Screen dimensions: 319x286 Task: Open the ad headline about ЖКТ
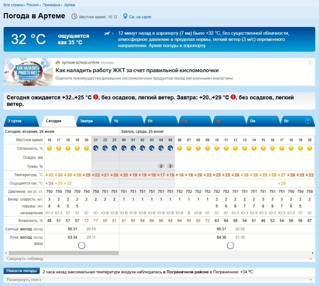coord(137,70)
